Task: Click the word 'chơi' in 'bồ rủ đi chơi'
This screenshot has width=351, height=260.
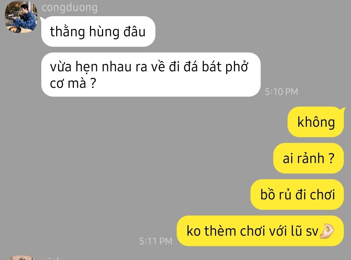Action: point(323,194)
